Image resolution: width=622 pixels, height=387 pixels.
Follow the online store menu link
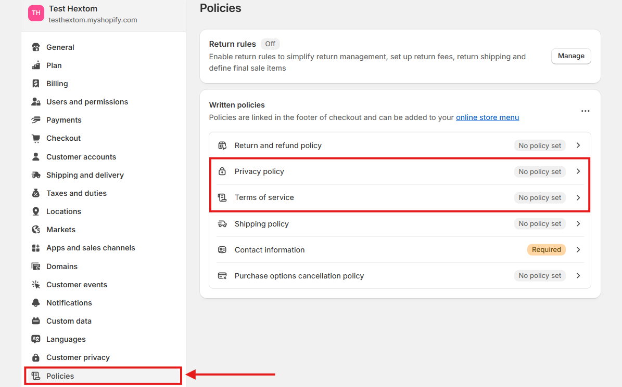click(x=487, y=117)
